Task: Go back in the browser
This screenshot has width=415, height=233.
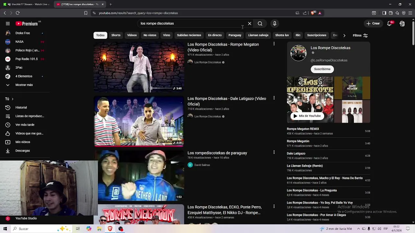Action: [5, 13]
